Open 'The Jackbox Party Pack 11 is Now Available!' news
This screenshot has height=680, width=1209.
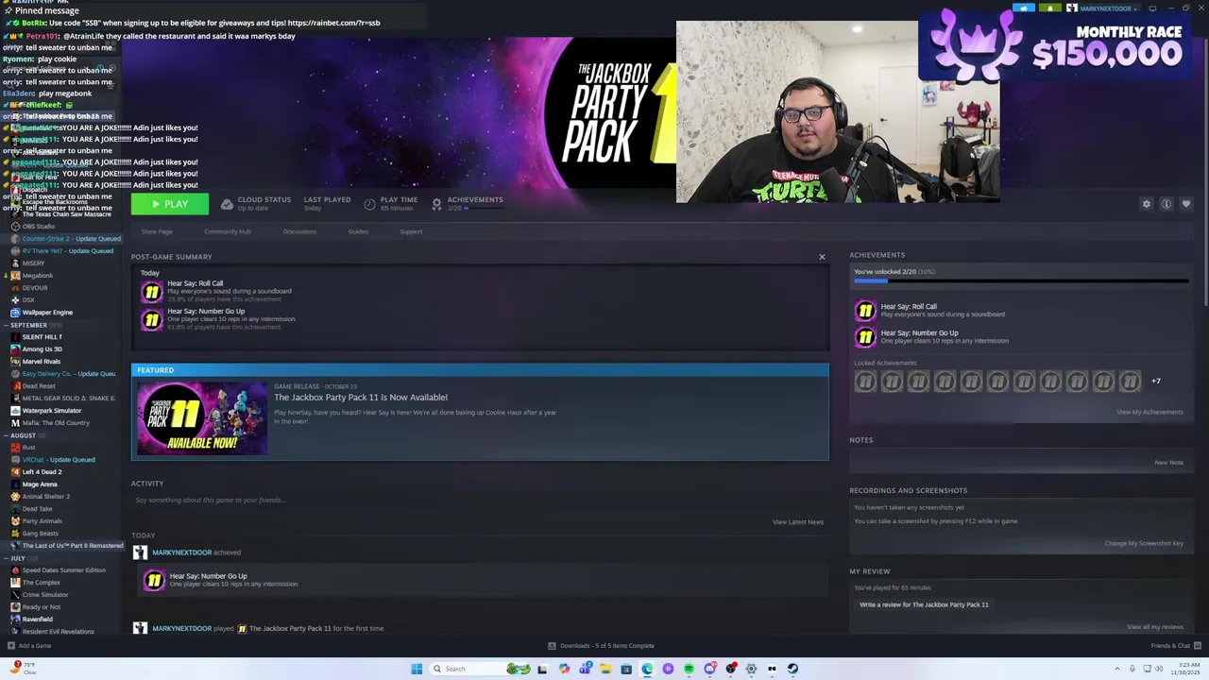click(361, 398)
